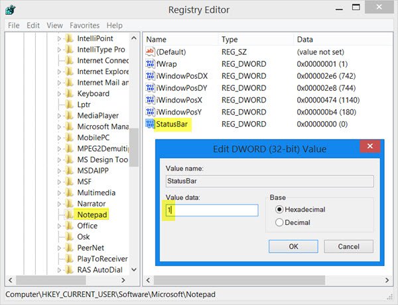Select the Hexadecimal base radio button
This screenshot has height=305, width=398.
pyautogui.click(x=279, y=210)
